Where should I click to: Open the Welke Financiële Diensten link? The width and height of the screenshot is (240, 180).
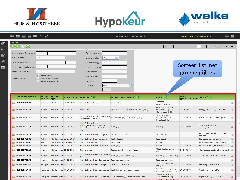(195, 36)
